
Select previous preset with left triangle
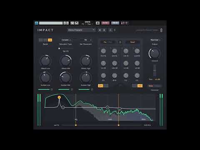pyautogui.click(x=100, y=30)
